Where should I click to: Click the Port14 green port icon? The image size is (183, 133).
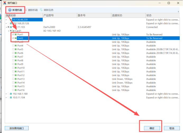(x=16, y=83)
